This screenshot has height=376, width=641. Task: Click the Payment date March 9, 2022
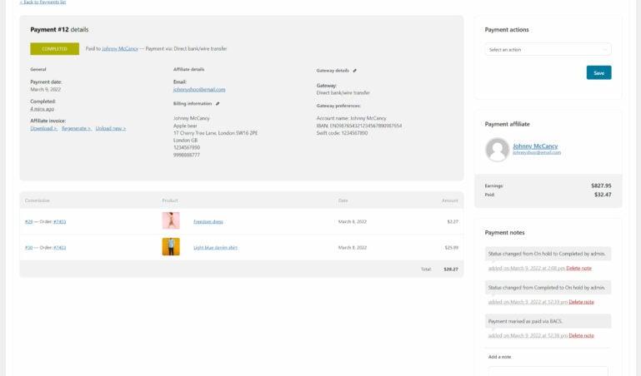click(x=45, y=89)
